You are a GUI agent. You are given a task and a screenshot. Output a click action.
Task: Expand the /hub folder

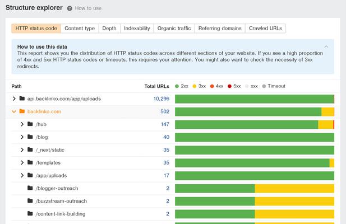click(x=22, y=124)
